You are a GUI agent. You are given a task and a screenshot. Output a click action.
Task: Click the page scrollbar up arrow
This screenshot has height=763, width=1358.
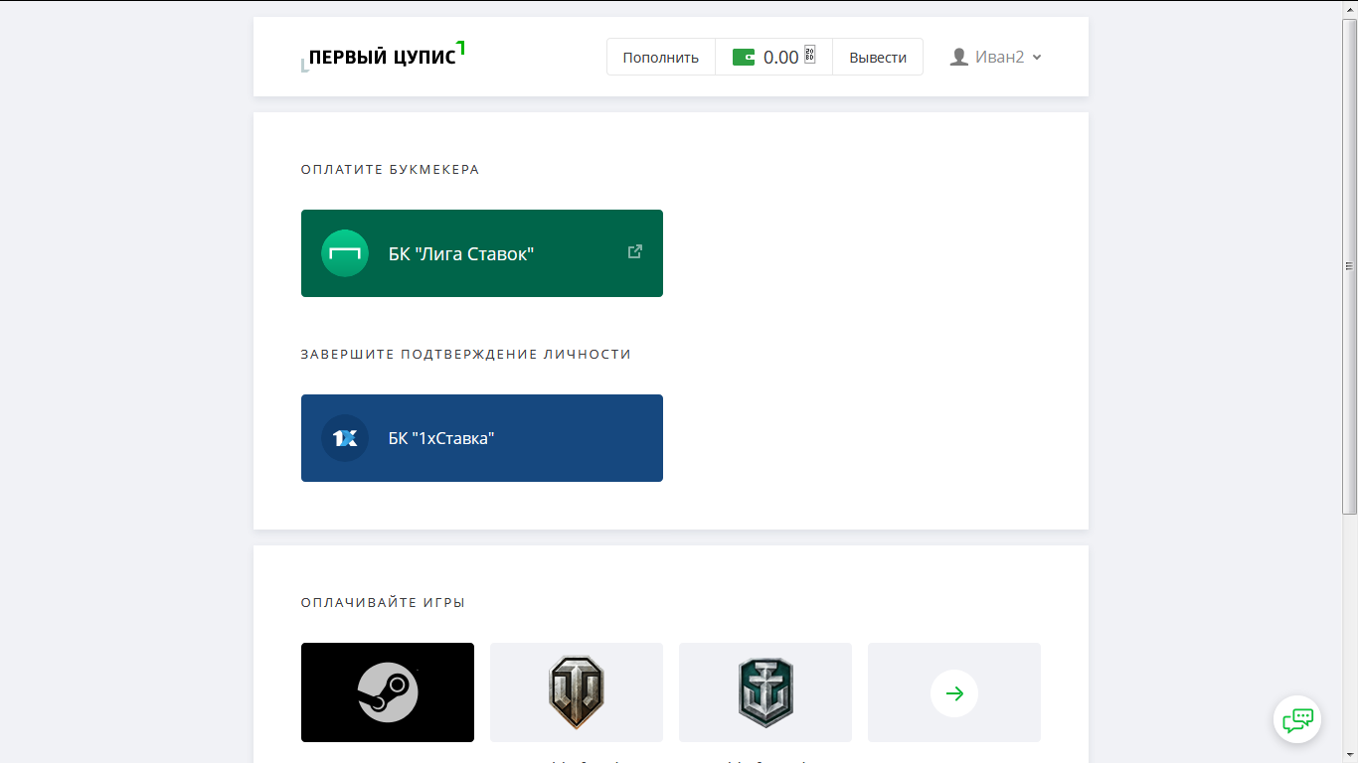coord(1350,9)
